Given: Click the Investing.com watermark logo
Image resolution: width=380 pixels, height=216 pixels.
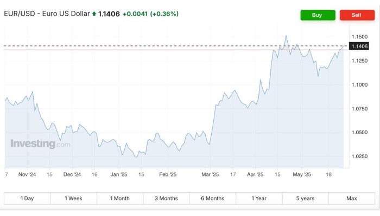Looking at the screenshot, I should click(x=40, y=144).
